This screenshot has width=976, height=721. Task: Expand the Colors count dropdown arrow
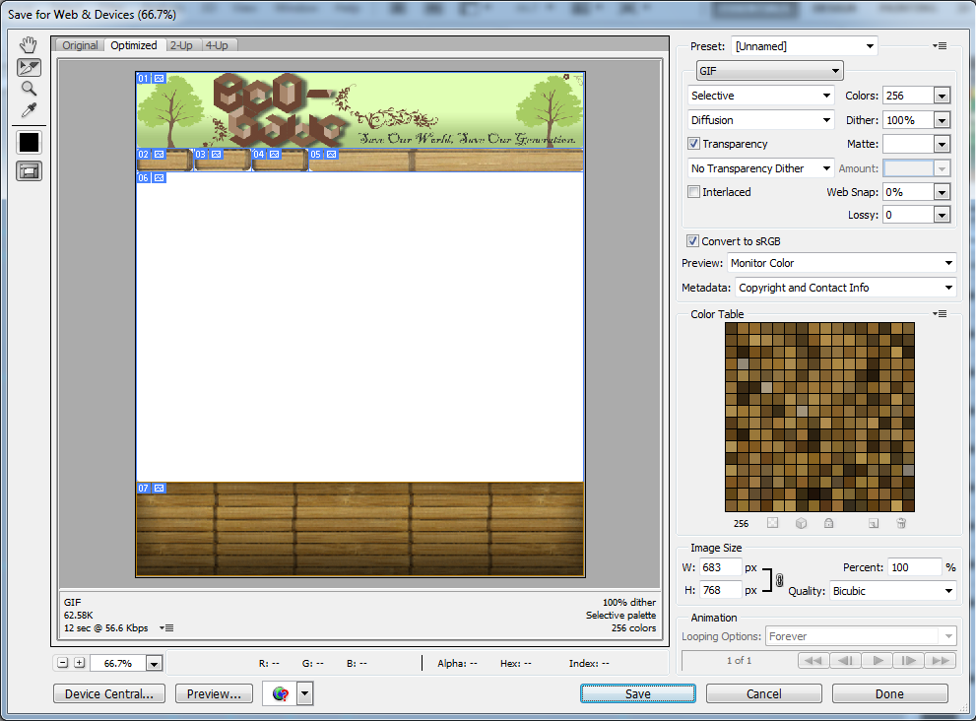pos(942,96)
